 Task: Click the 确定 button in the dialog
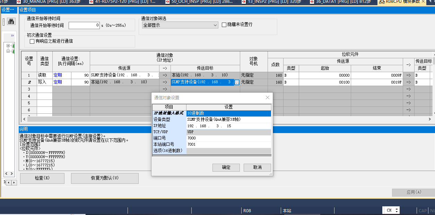click(226, 167)
